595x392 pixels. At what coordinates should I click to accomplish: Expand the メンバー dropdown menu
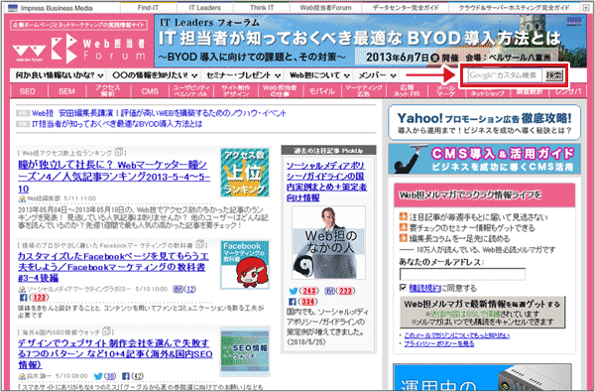click(x=377, y=75)
